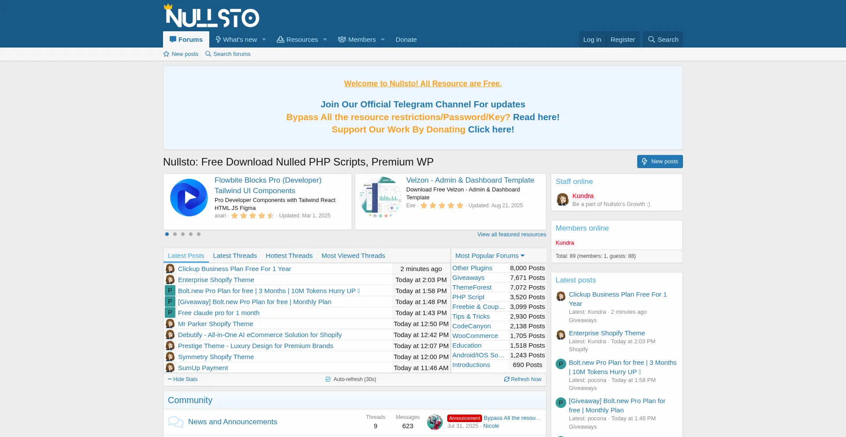Switch to the Latest Threads tab
The width and height of the screenshot is (846, 437).
[x=235, y=256]
